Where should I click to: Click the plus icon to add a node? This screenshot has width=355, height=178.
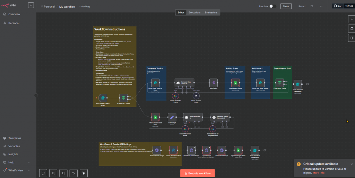pyautogui.click(x=351, y=19)
